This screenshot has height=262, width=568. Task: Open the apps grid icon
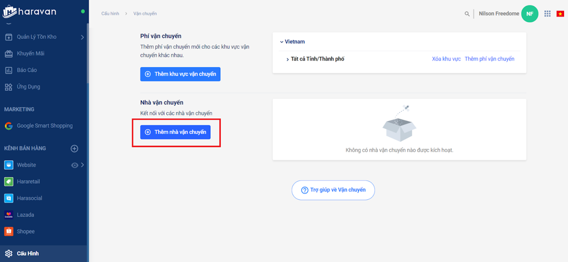[547, 14]
